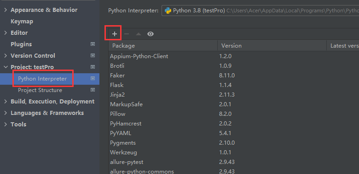Viewport: 359px width, 174px height.
Task: Select the Brotli package row
Action: point(234,66)
